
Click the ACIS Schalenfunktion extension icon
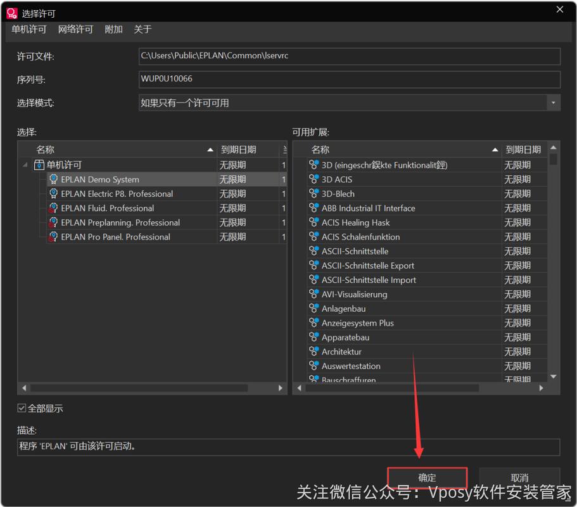point(314,237)
